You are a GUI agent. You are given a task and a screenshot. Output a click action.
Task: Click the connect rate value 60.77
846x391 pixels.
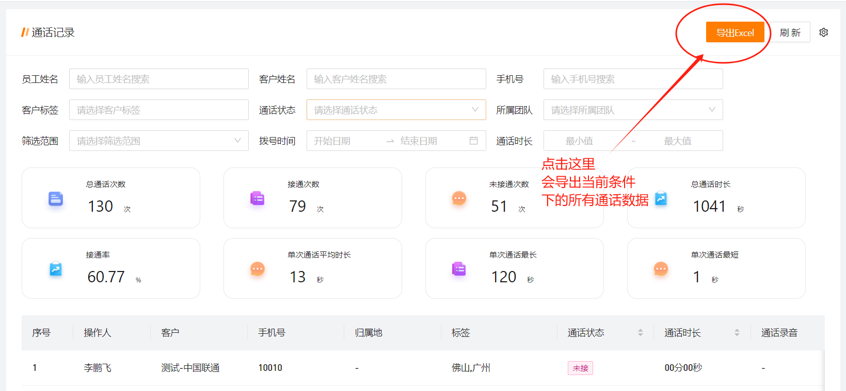pyautogui.click(x=106, y=277)
